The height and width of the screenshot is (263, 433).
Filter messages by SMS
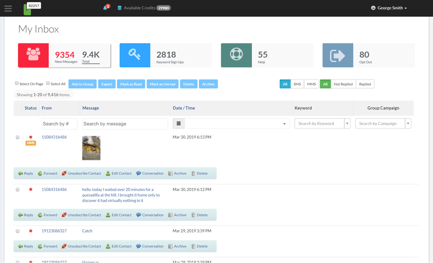pos(297,84)
